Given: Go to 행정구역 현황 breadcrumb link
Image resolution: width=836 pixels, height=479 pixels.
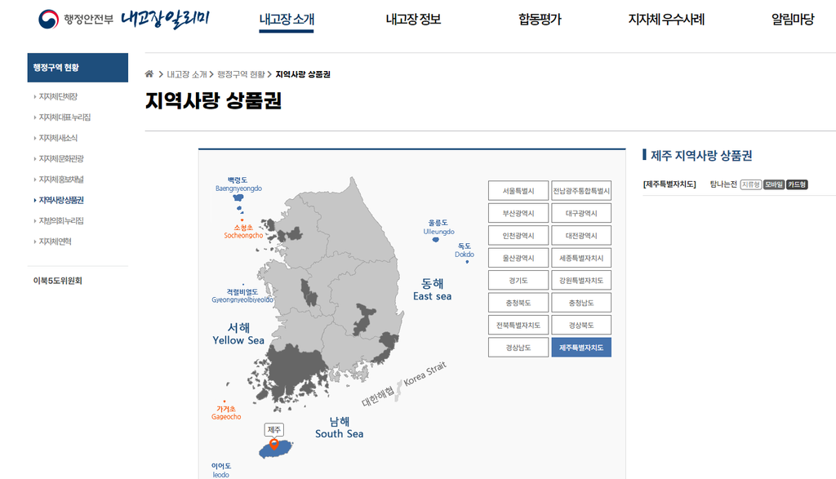Looking at the screenshot, I should (241, 74).
